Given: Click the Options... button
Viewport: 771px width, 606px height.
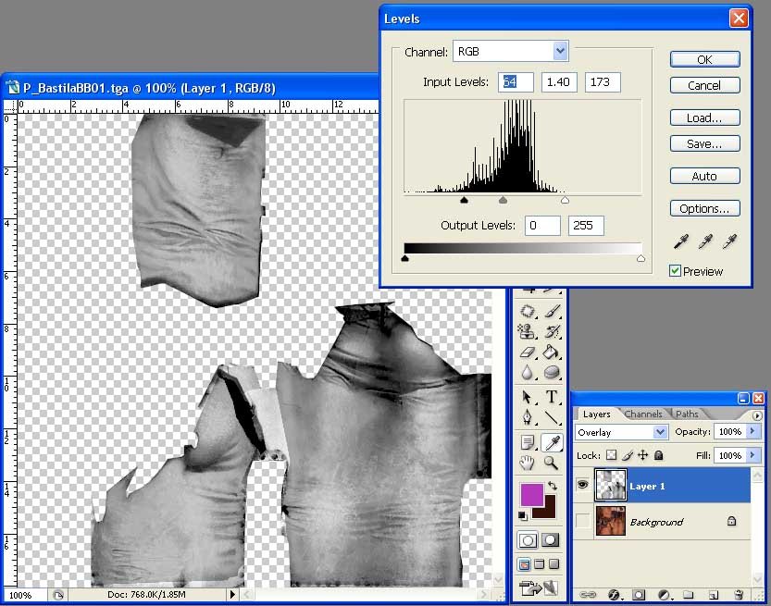Looking at the screenshot, I should tap(704, 208).
